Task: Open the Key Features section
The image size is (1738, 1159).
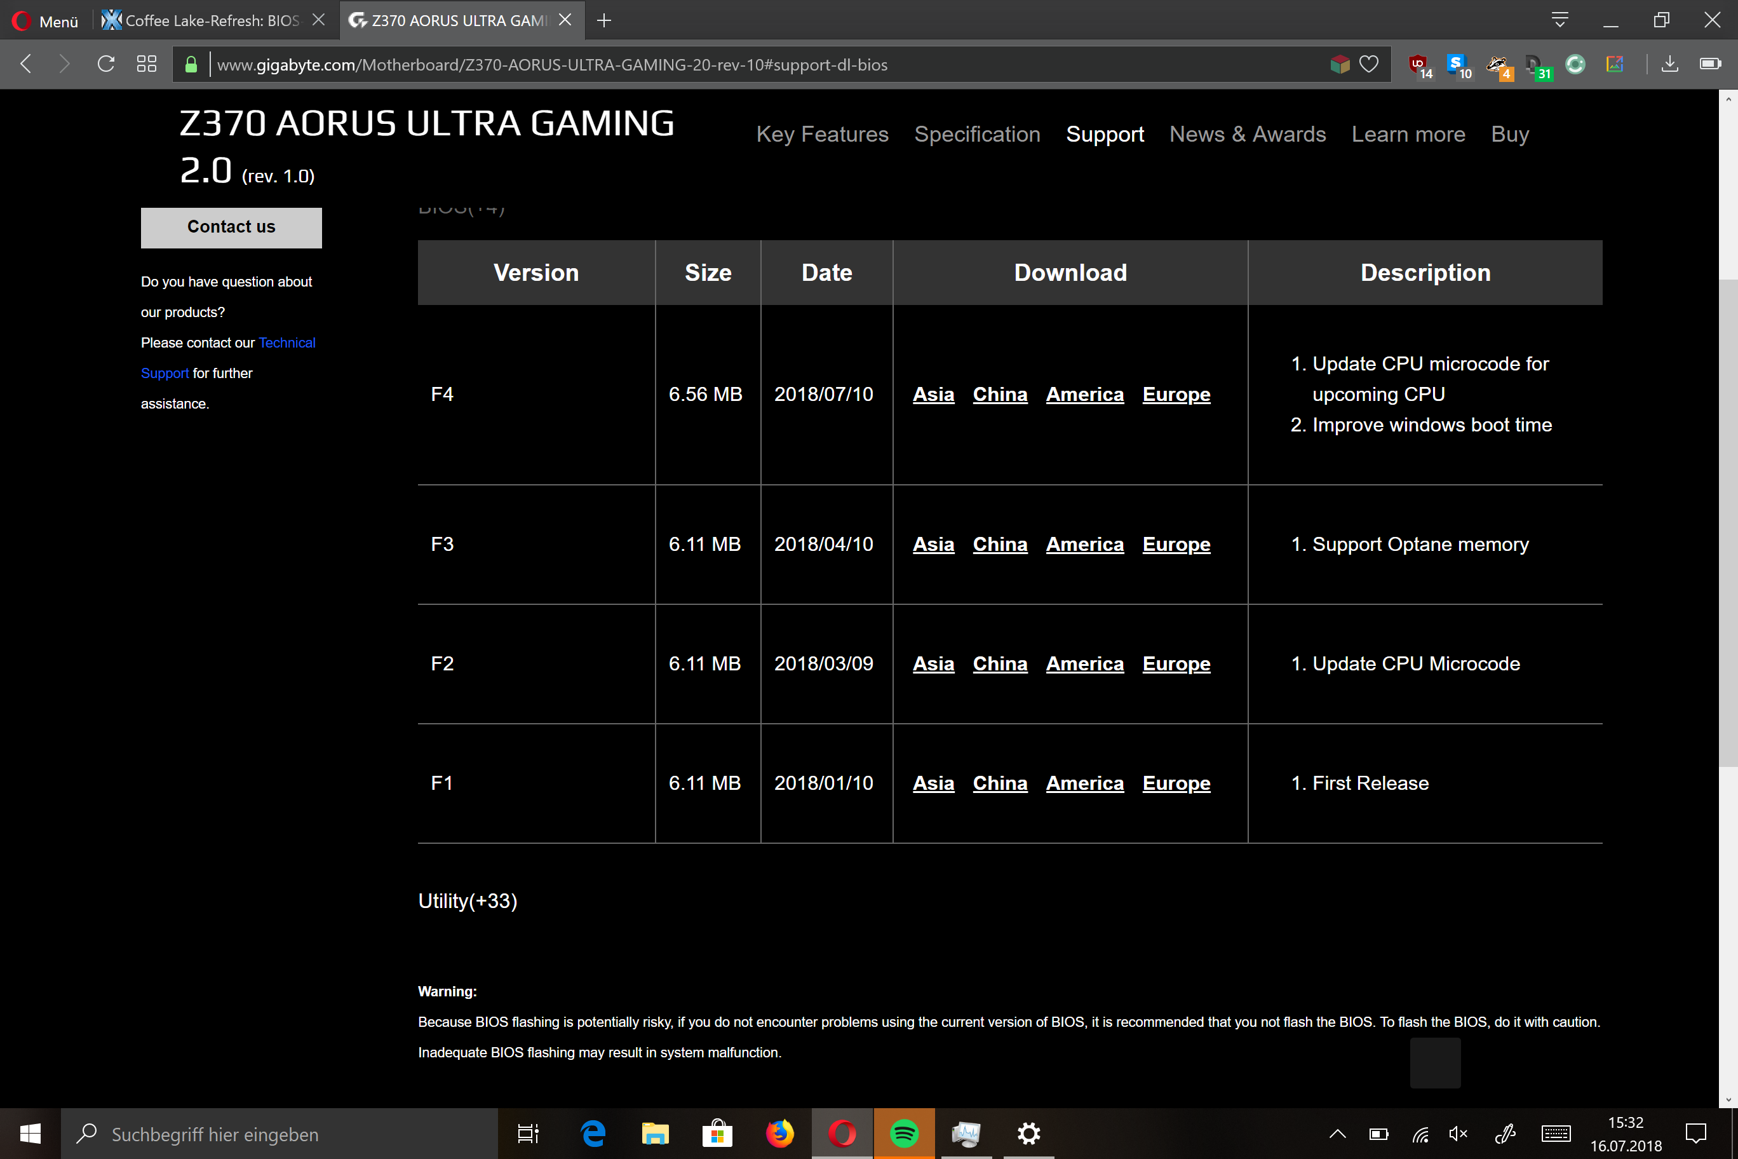Action: tap(823, 135)
